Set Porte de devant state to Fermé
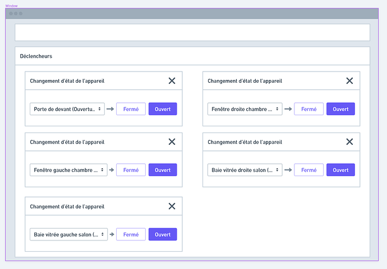The height and width of the screenshot is (269, 387). click(131, 109)
